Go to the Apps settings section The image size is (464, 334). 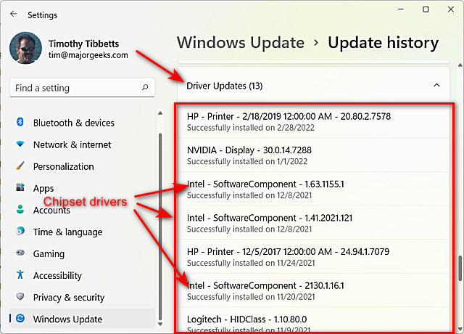pos(43,188)
